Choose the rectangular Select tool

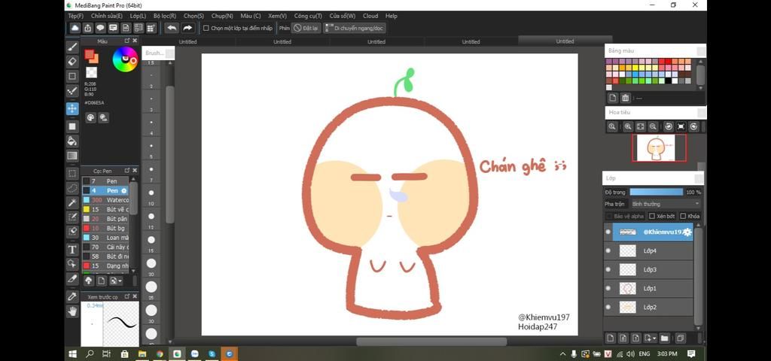tap(72, 174)
